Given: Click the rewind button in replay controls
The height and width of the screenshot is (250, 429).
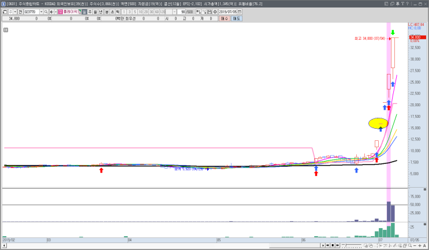Looking at the screenshot, I should coord(327,245).
